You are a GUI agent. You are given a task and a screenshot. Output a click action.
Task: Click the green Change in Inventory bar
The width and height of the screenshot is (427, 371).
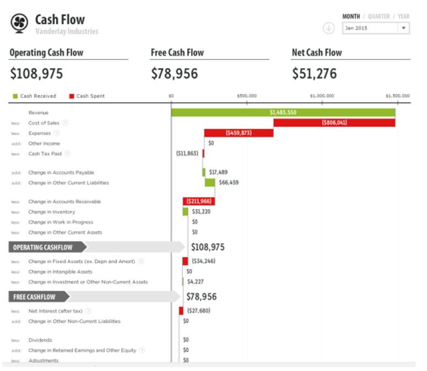coord(185,211)
